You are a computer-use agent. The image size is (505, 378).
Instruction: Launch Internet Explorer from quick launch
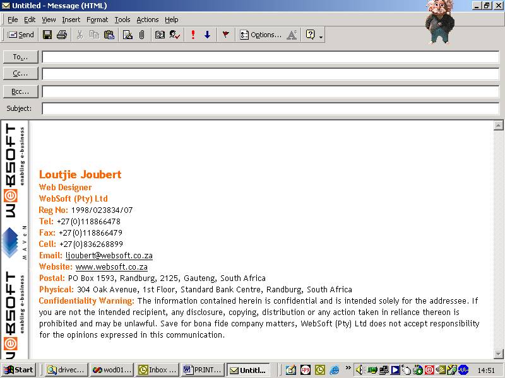(335, 370)
